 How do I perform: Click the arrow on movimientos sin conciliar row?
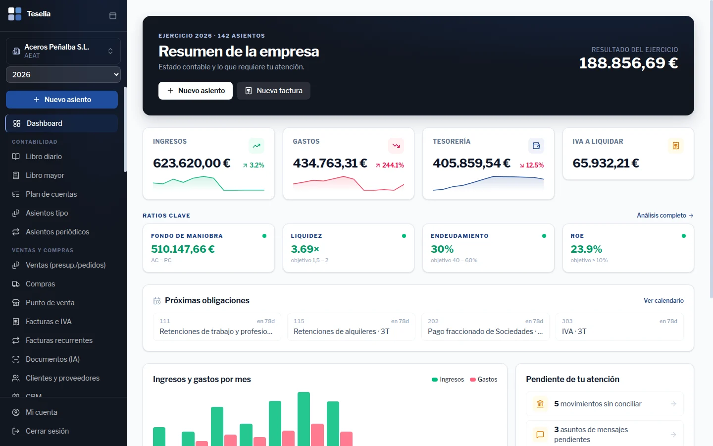pyautogui.click(x=673, y=404)
